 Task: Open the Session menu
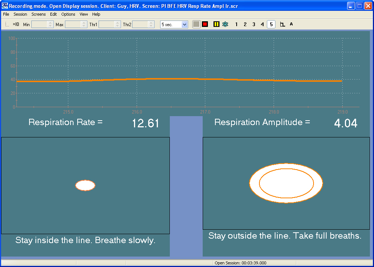click(x=20, y=14)
